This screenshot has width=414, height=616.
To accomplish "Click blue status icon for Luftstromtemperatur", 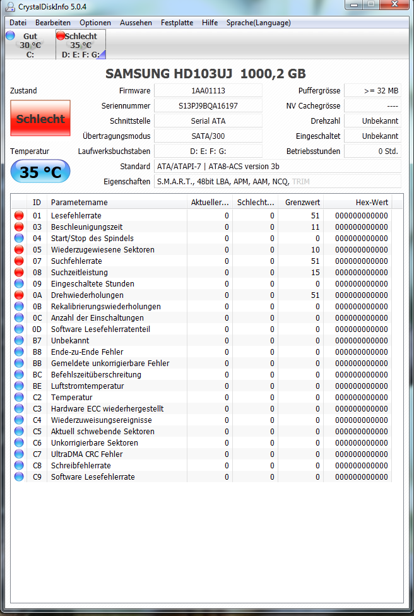I will point(19,386).
